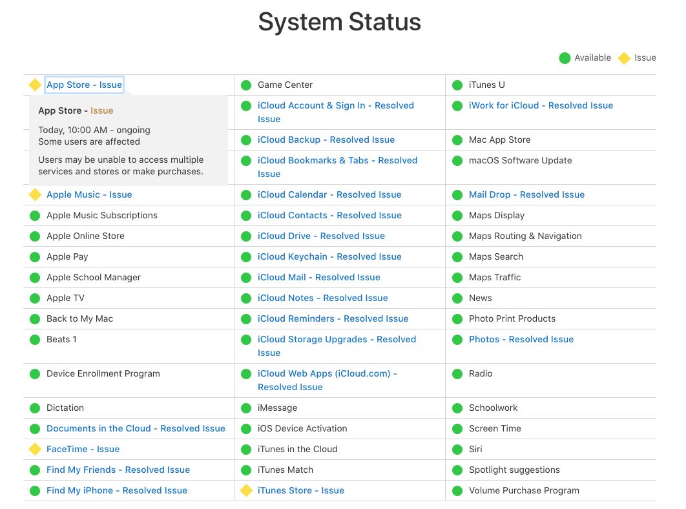
Task: Click the green status dot for Game Center
Action: click(x=246, y=85)
